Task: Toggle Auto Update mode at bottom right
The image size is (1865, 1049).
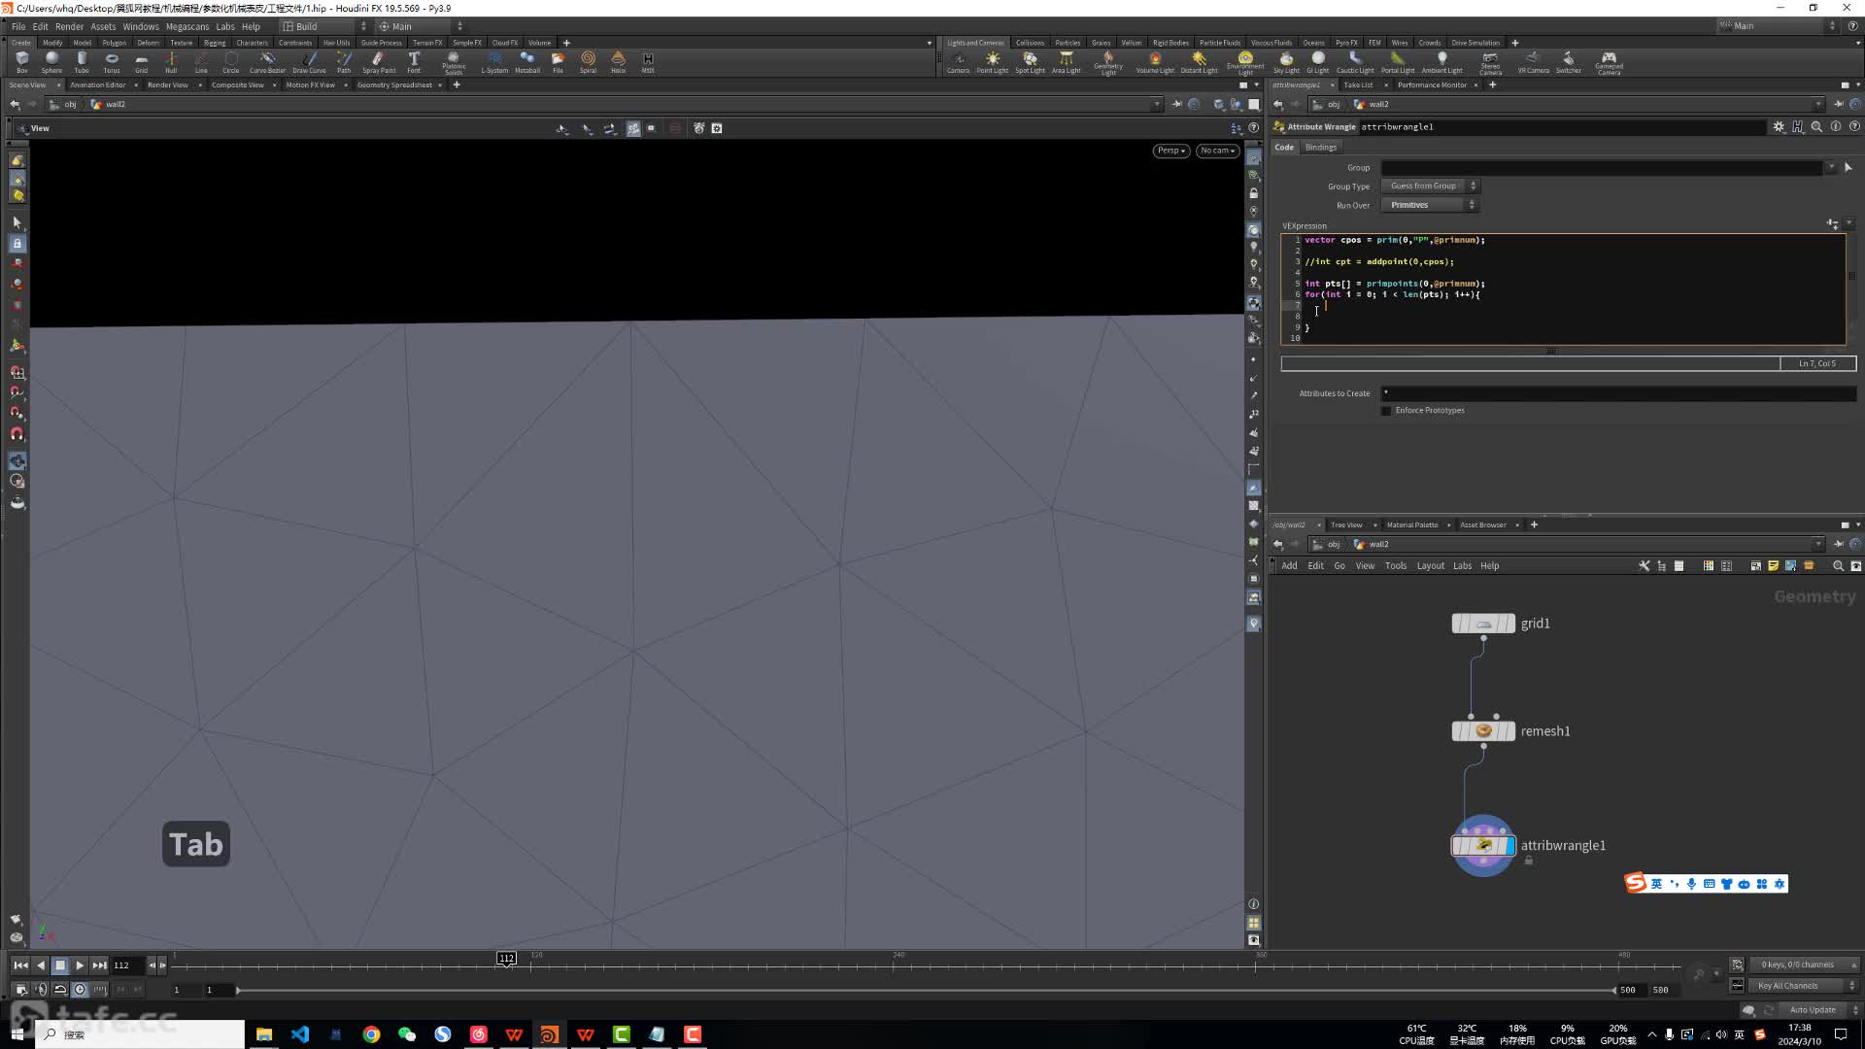Action: (x=1813, y=1010)
